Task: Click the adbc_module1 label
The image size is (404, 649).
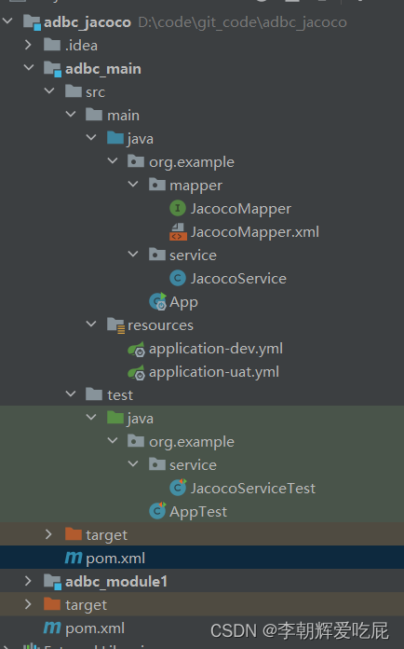Action: pos(116,582)
